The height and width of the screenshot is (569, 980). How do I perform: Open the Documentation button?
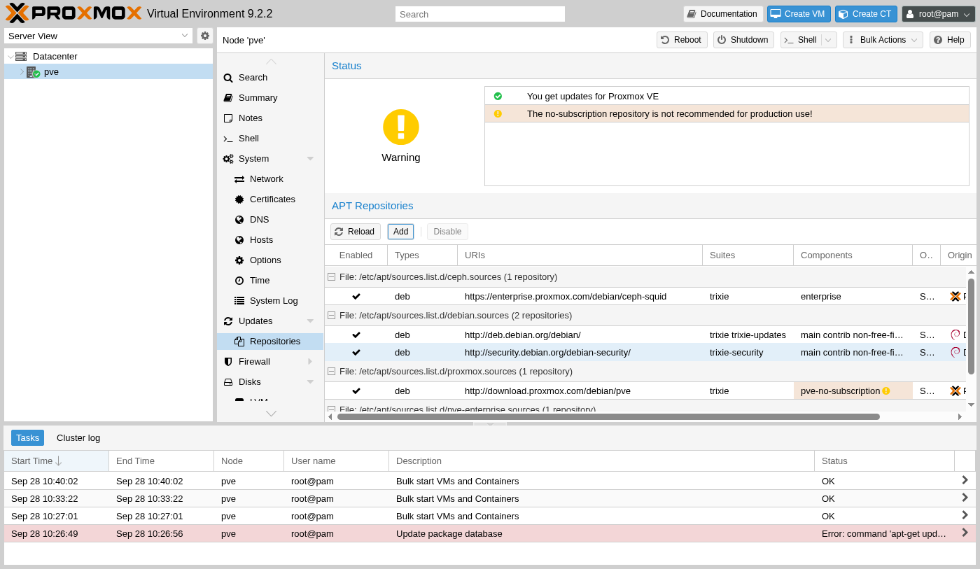(x=723, y=14)
